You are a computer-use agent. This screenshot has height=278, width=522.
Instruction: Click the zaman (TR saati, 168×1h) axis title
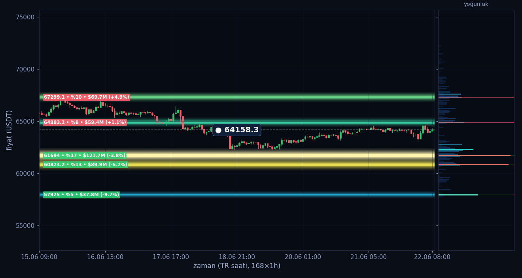(x=237, y=266)
